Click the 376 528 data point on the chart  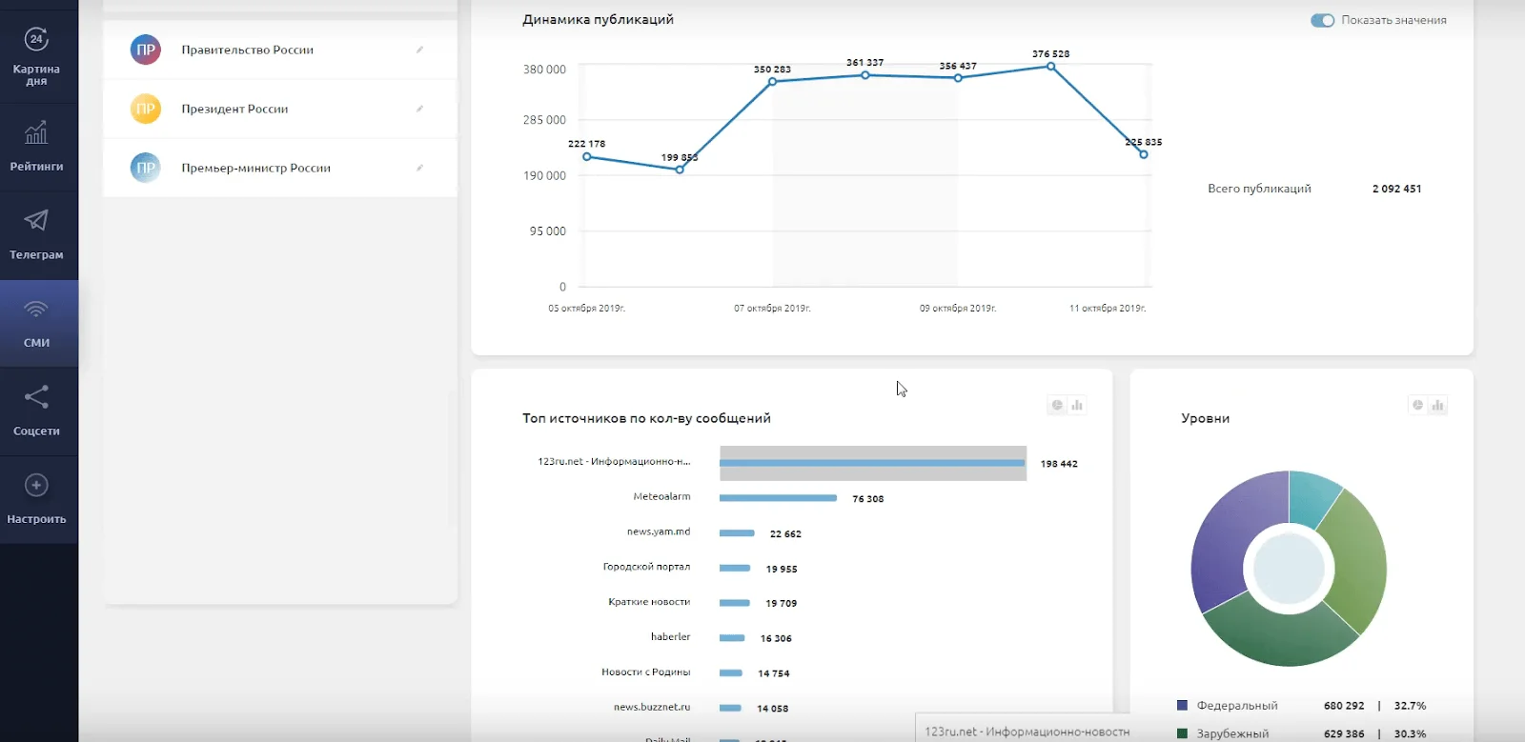(x=1050, y=67)
